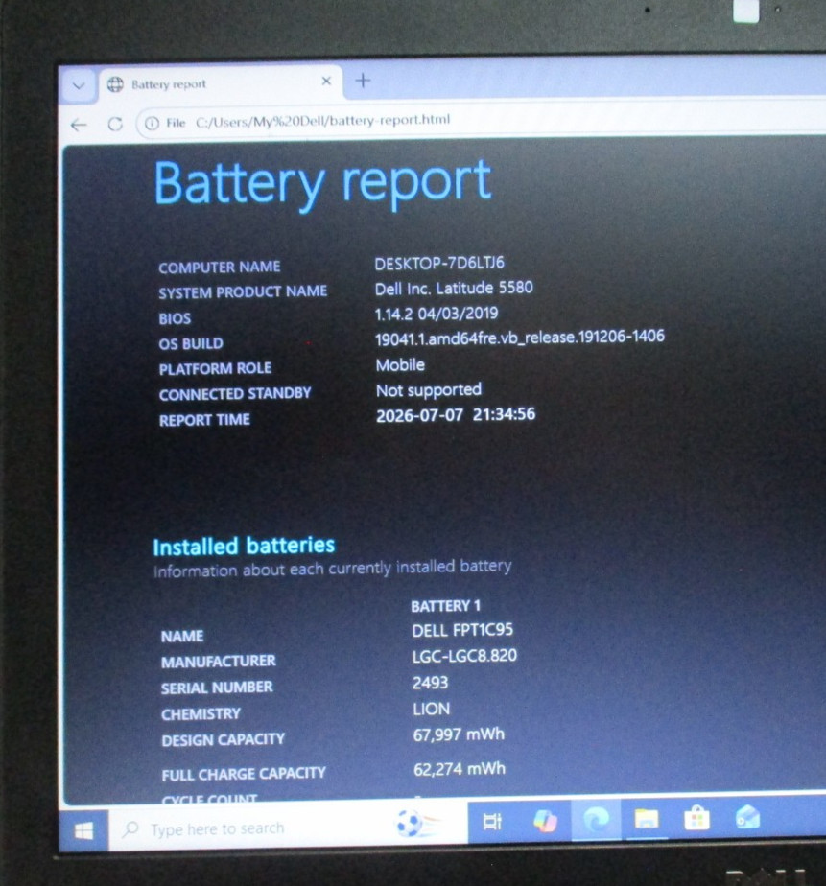Click the OS build value starting 19041.1
This screenshot has width=826, height=886.
coord(520,338)
